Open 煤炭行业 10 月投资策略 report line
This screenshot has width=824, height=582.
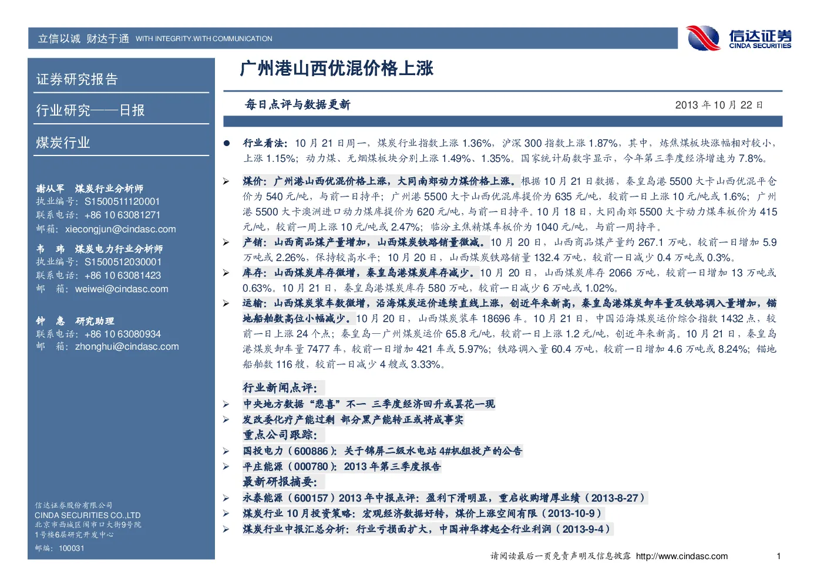[x=423, y=513]
